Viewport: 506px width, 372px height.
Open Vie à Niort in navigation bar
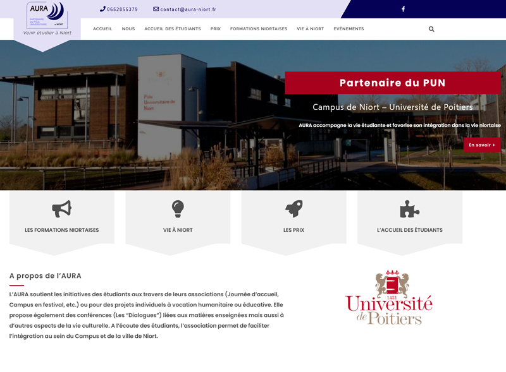[x=310, y=28]
